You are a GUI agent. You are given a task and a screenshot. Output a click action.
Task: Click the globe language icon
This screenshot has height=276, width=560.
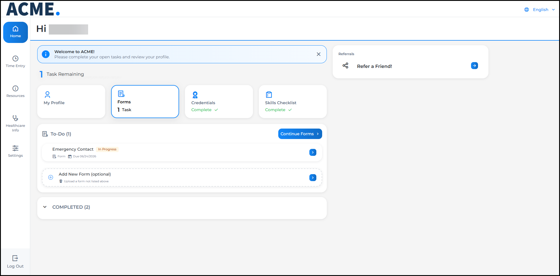click(527, 10)
